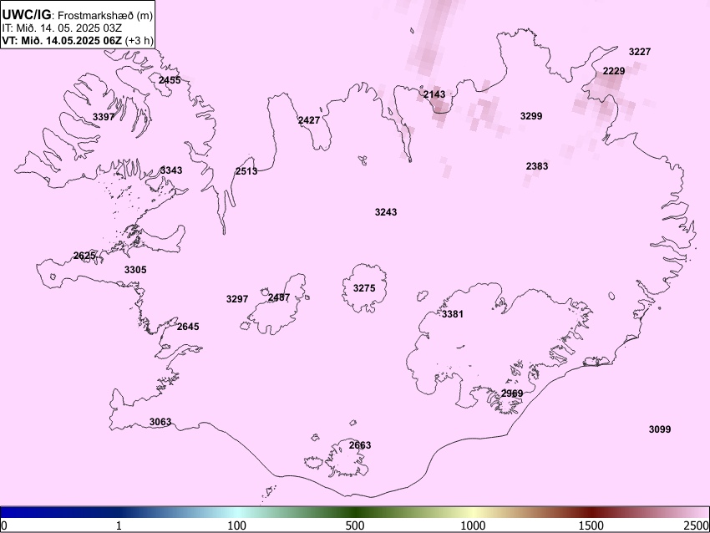Click the map value 3275
The image size is (710, 533).
click(364, 288)
